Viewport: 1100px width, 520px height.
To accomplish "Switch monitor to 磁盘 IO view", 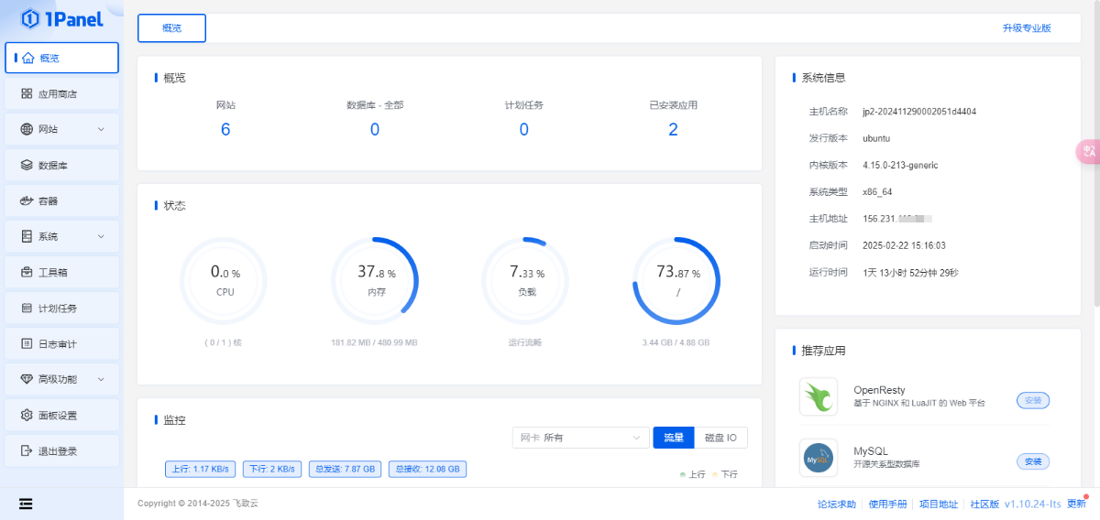I will pos(720,438).
